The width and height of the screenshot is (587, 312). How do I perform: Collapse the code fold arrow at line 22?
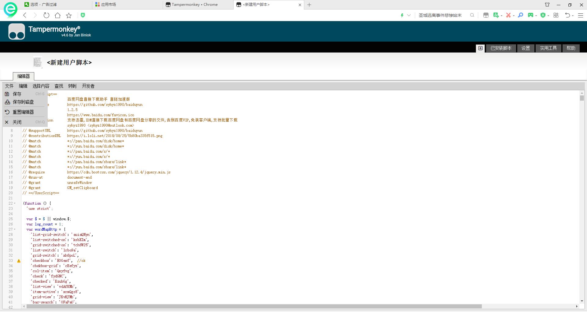pyautogui.click(x=15, y=203)
